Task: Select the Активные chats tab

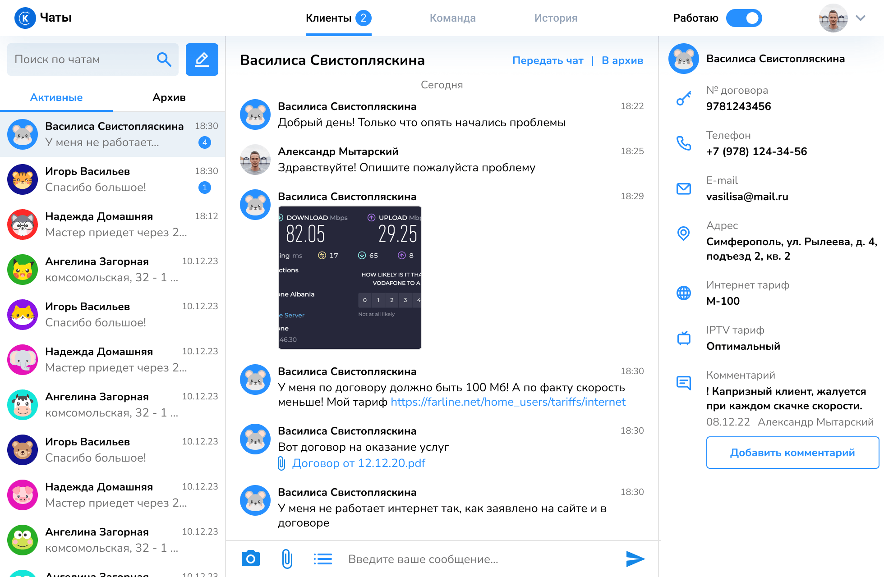Action: pyautogui.click(x=56, y=97)
